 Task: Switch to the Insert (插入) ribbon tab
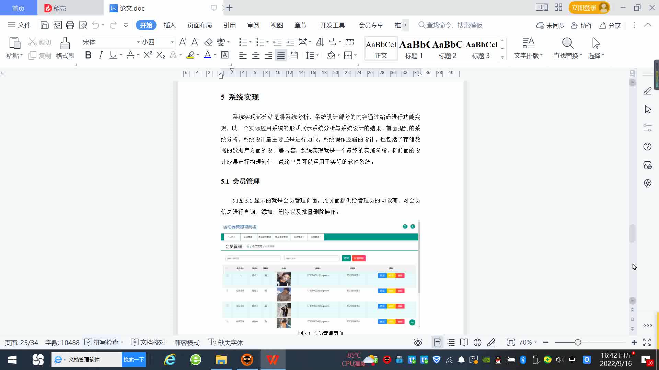pos(170,25)
